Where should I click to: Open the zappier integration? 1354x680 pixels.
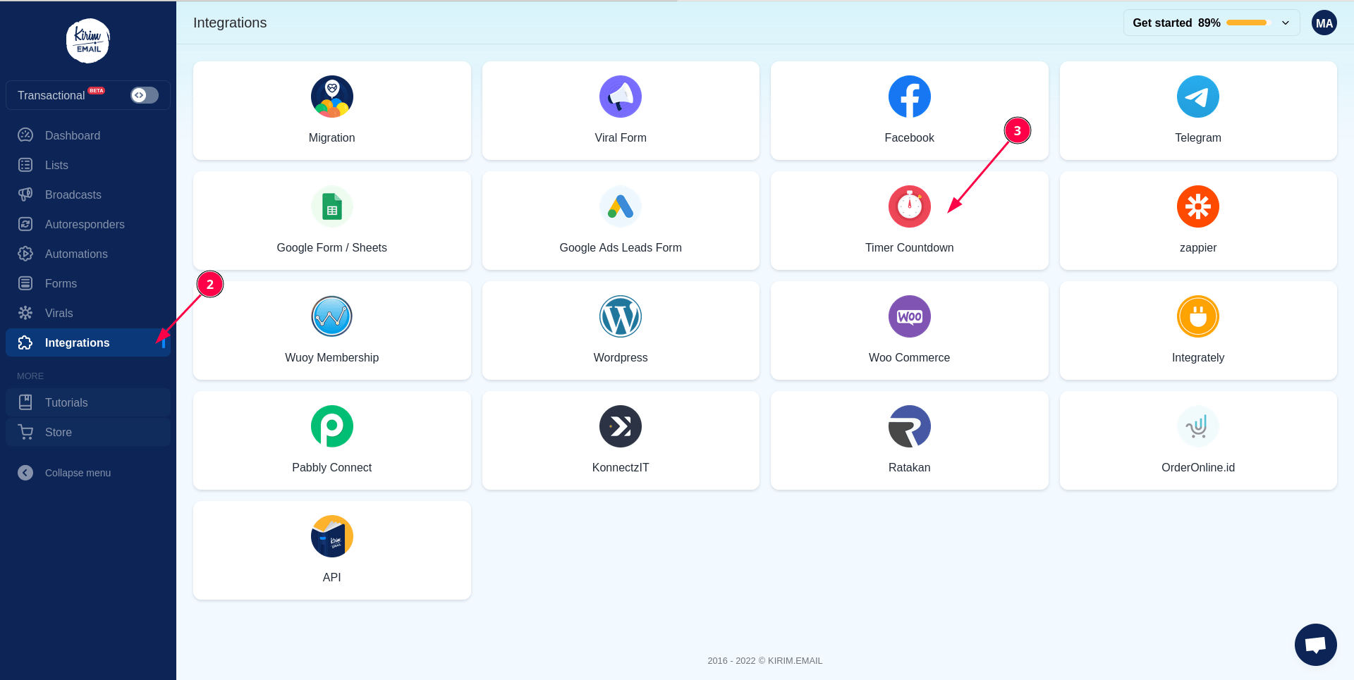(x=1198, y=221)
